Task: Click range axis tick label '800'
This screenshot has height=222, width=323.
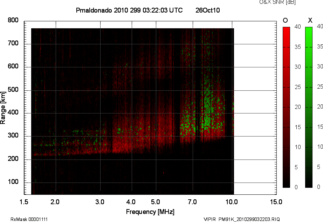Action: click(13, 20)
